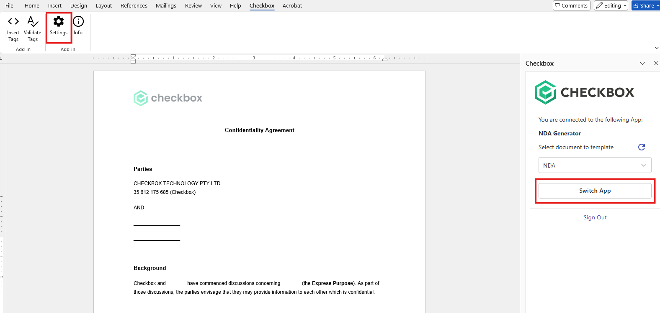Switch to the Review tab
The height and width of the screenshot is (313, 660).
193,5
